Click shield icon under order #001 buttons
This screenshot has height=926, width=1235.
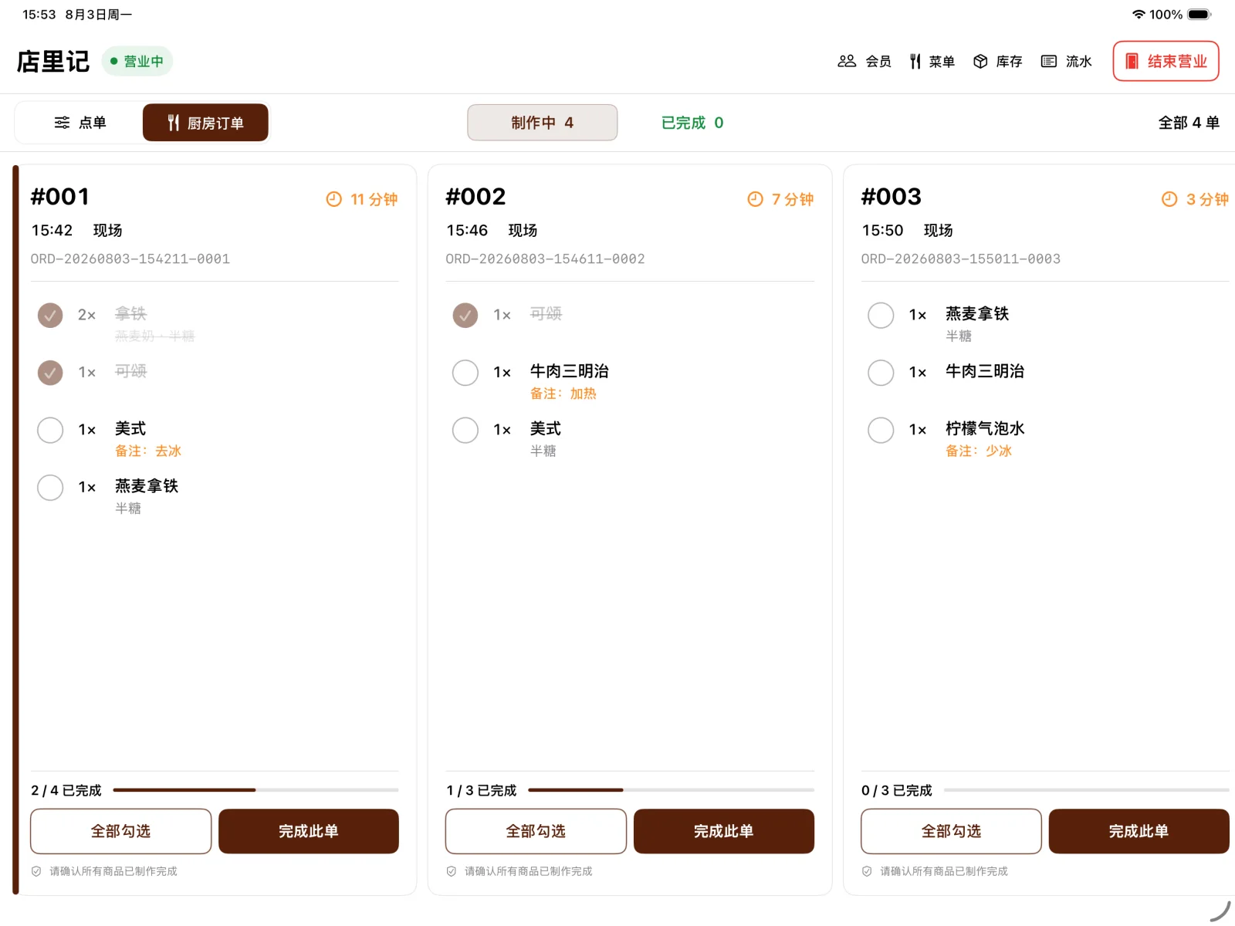click(x=36, y=871)
